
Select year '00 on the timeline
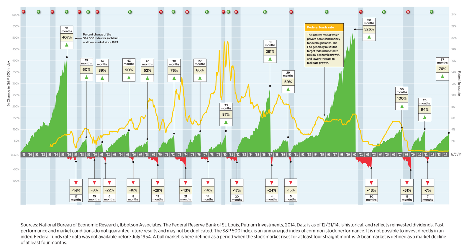click(354, 155)
